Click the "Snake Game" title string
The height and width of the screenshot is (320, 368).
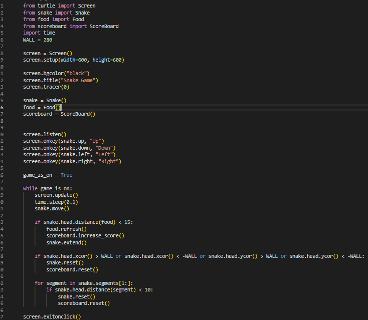(78, 81)
